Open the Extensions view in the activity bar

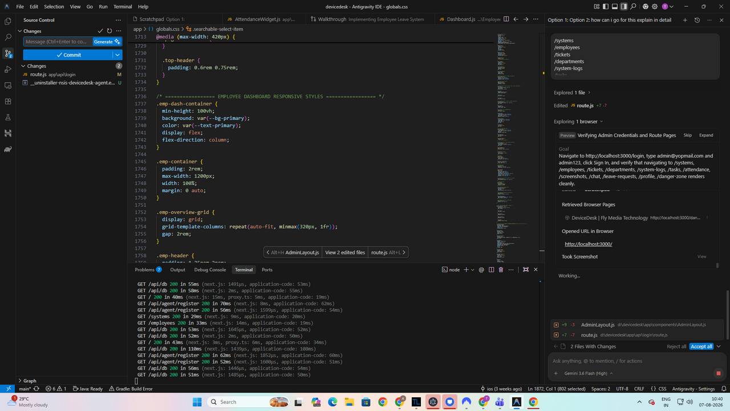click(8, 101)
